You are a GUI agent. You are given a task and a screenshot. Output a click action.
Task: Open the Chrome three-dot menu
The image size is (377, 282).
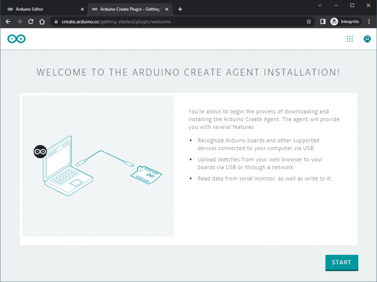pos(369,22)
